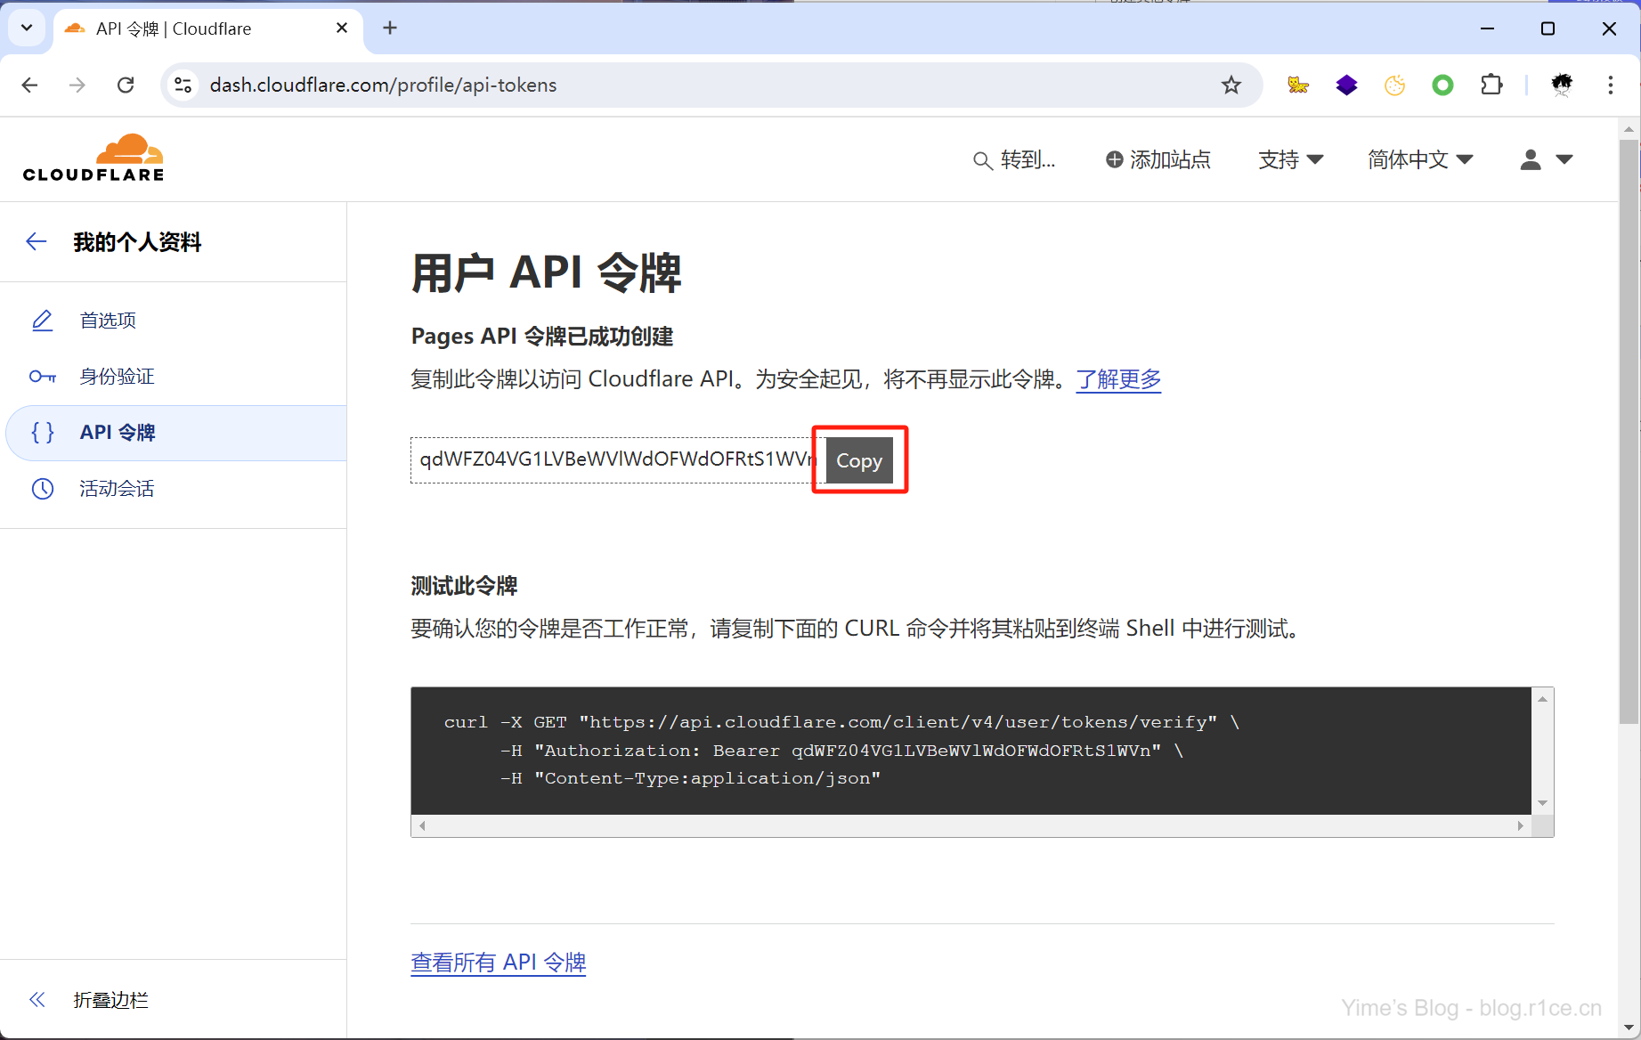This screenshot has width=1641, height=1040.
Task: Click the API token text field
Action: (613, 459)
